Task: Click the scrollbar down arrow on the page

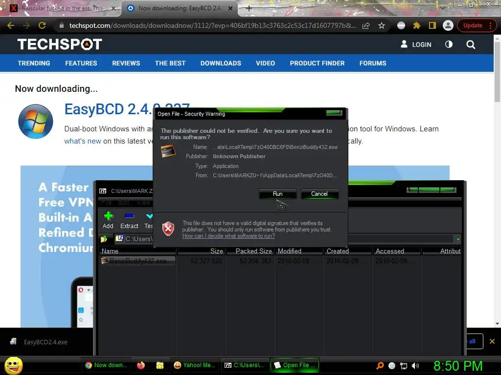Action: click(497, 324)
